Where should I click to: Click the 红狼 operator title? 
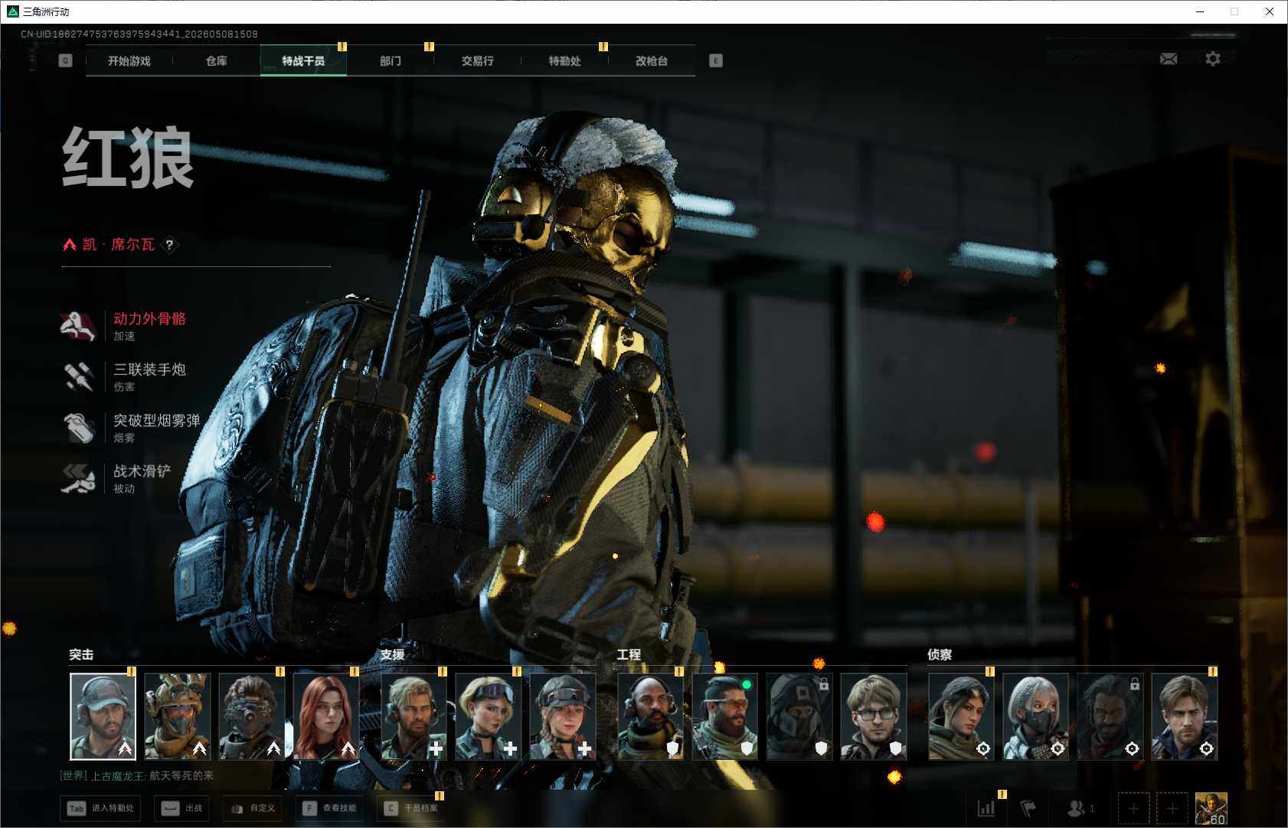128,158
